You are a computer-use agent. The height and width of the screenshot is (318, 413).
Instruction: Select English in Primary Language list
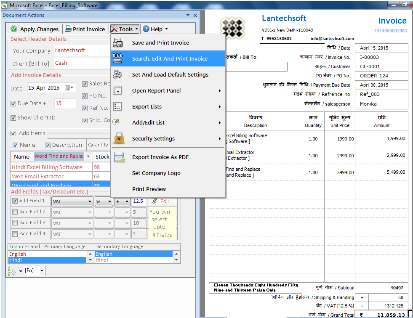[48, 254]
